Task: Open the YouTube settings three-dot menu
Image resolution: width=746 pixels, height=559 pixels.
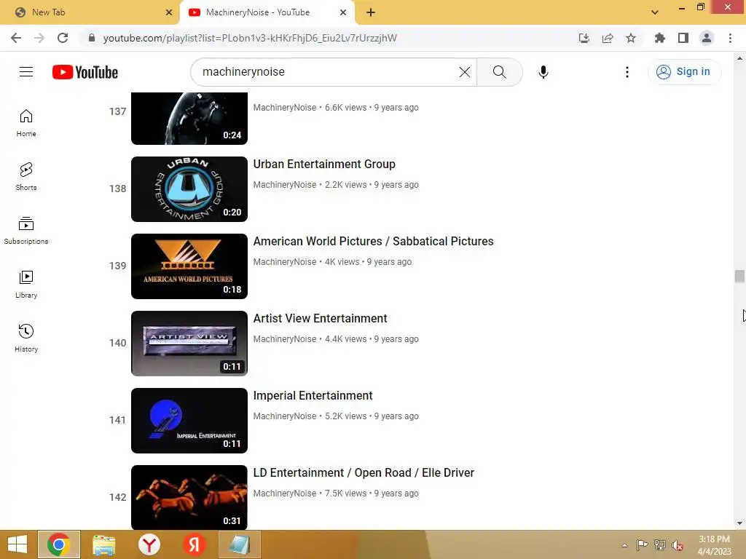Action: 627,72
